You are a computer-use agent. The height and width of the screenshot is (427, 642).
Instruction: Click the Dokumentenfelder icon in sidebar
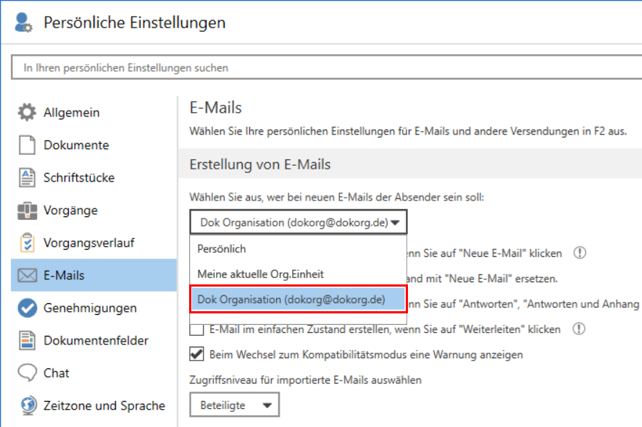click(x=27, y=340)
